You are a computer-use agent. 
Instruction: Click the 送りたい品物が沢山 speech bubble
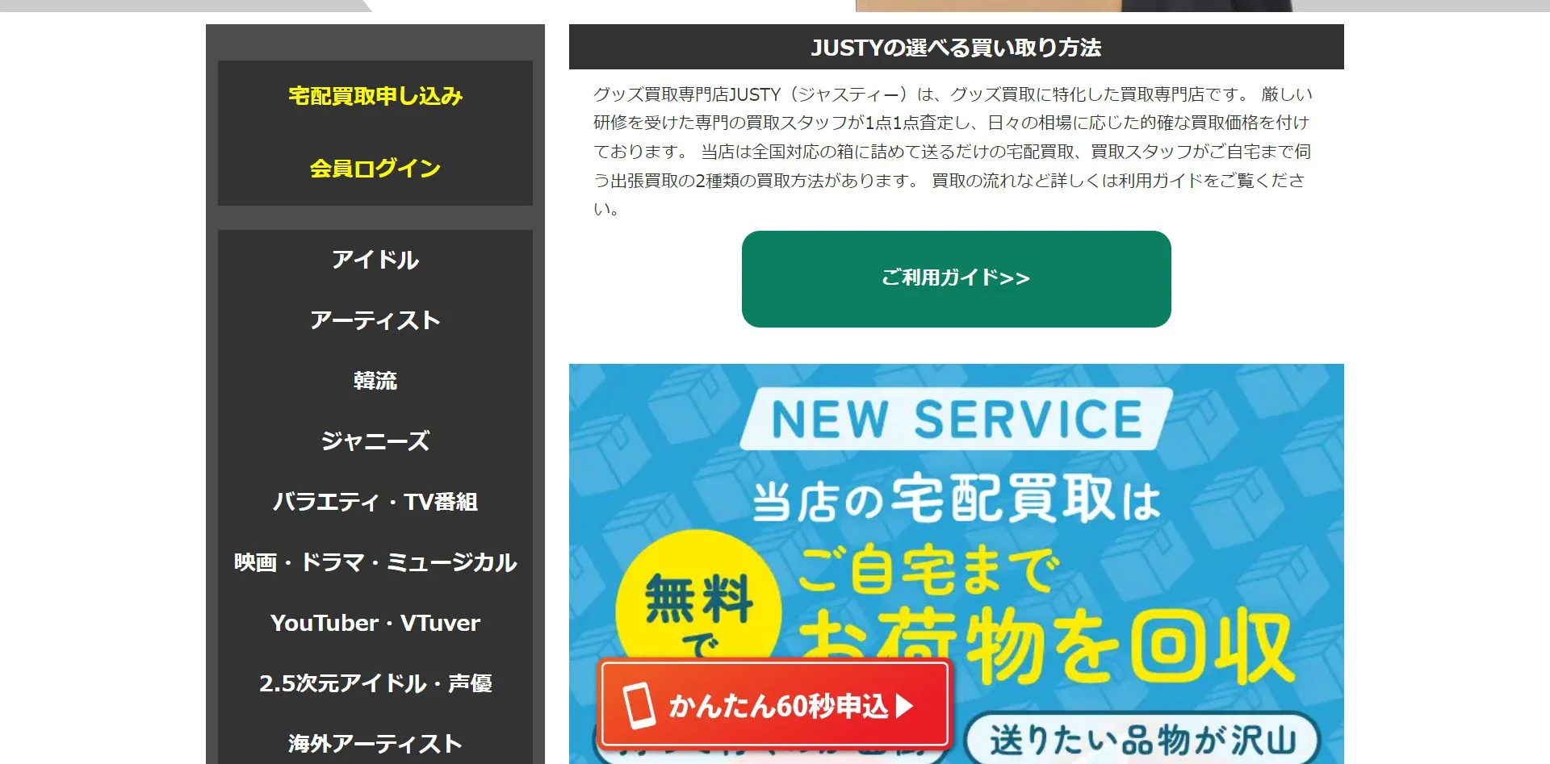pyautogui.click(x=1142, y=740)
